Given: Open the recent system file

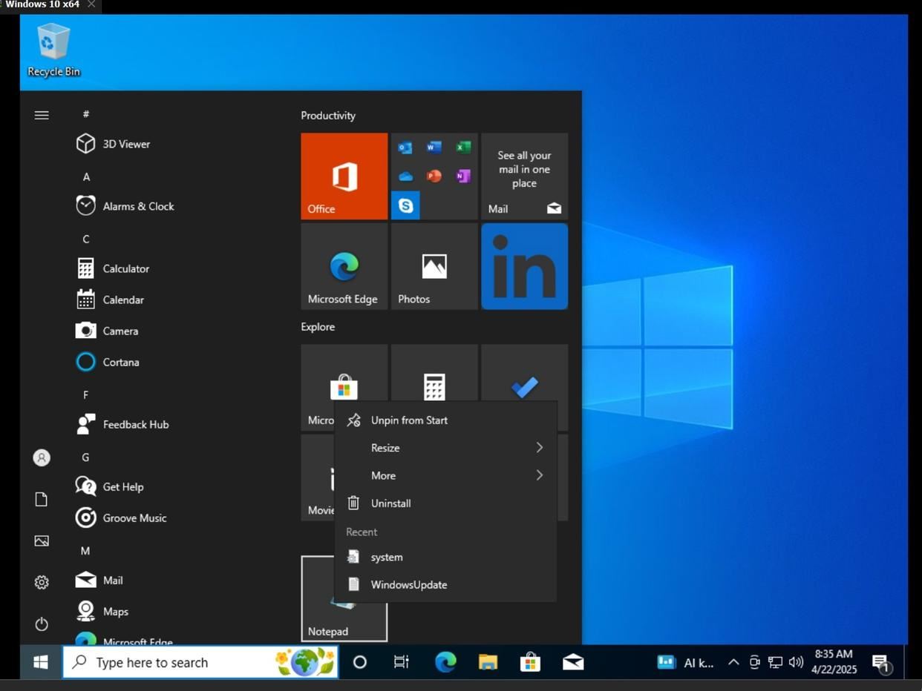Looking at the screenshot, I should coord(387,557).
